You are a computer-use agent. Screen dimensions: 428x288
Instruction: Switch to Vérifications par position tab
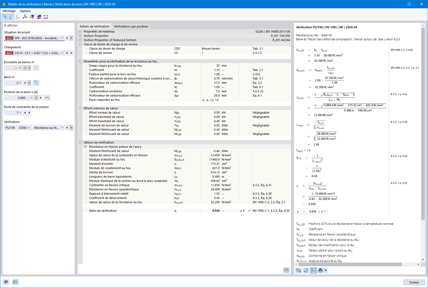[x=131, y=26]
